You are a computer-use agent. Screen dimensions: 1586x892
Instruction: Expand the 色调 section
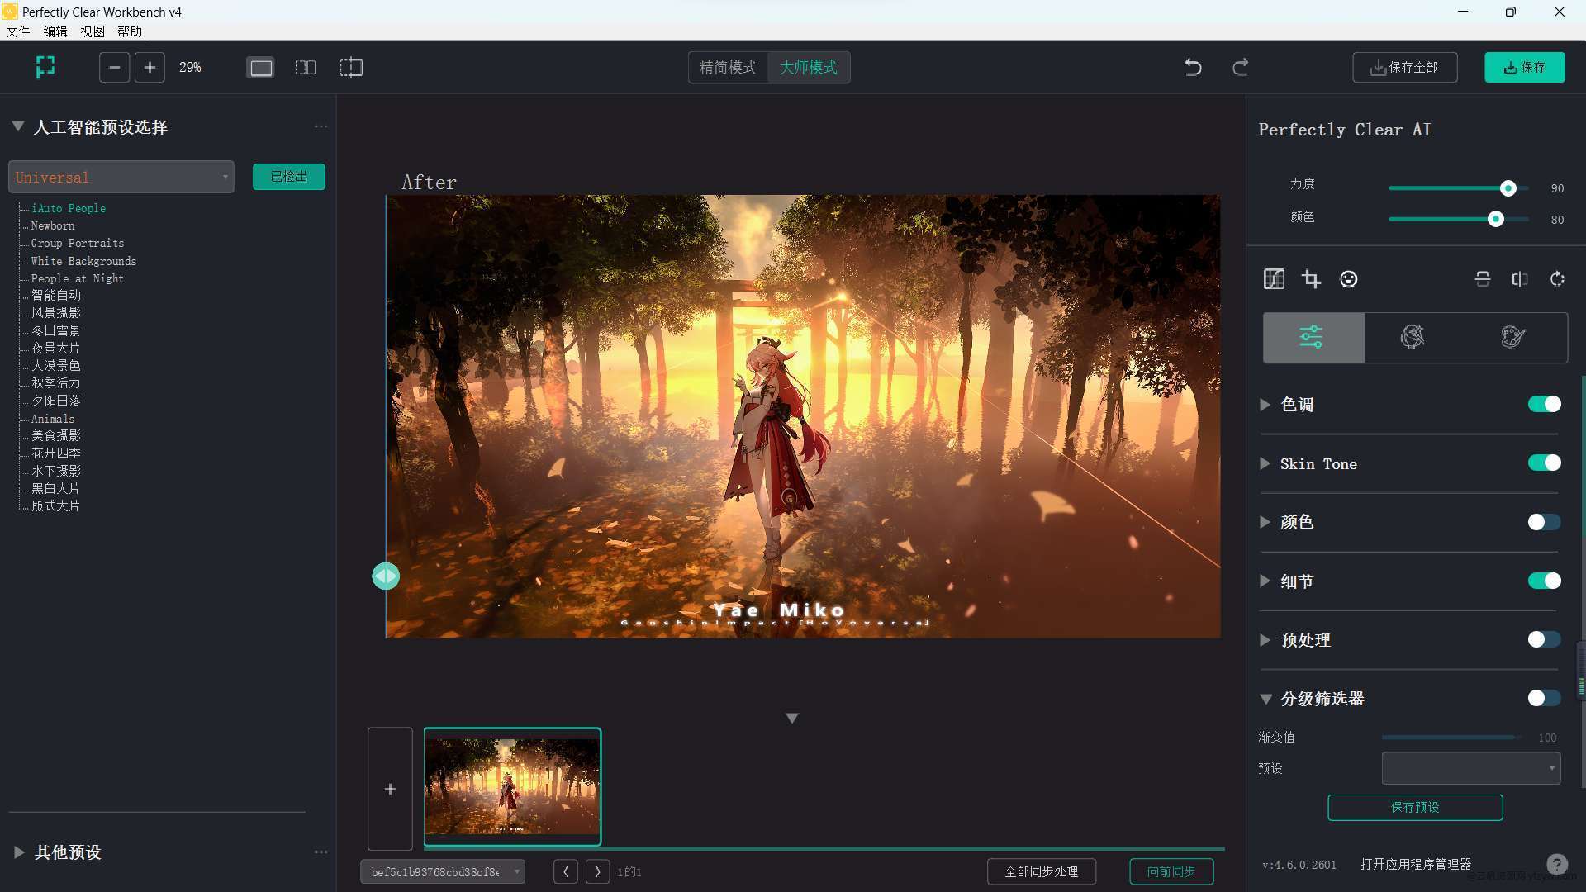pos(1265,404)
